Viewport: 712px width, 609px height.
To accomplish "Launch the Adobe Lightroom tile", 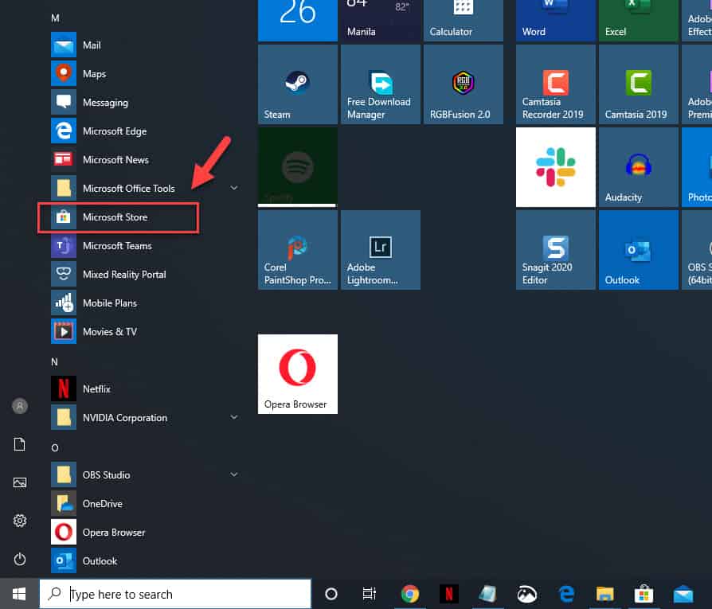I will click(x=381, y=250).
